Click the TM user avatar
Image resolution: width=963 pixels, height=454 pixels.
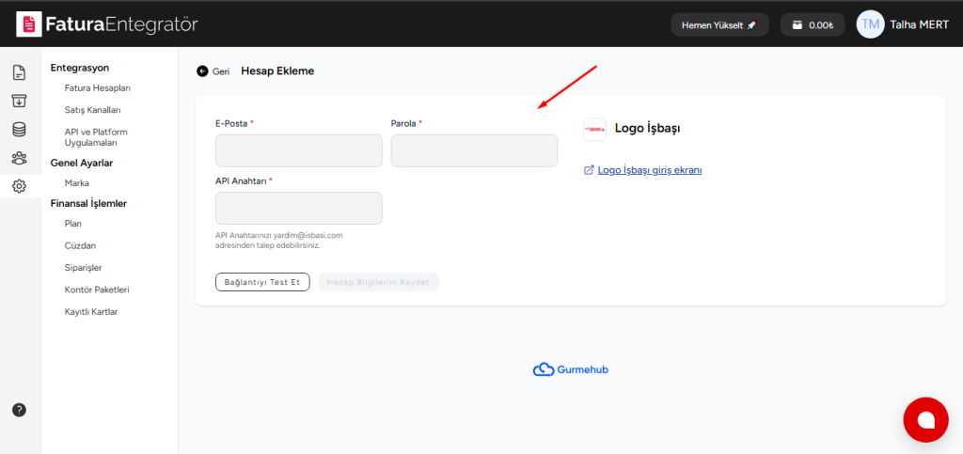[x=870, y=24]
